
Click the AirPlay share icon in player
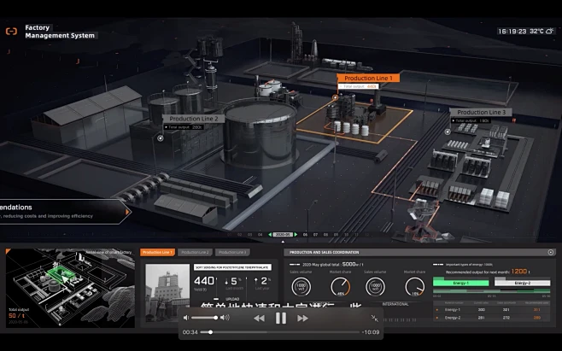373,318
